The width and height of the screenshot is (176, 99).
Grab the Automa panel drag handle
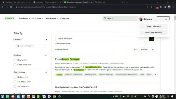(x=166, y=19)
